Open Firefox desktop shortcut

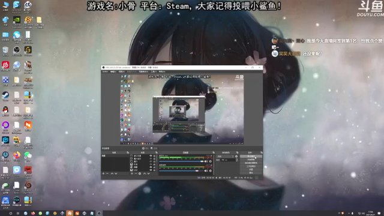[17, 156]
